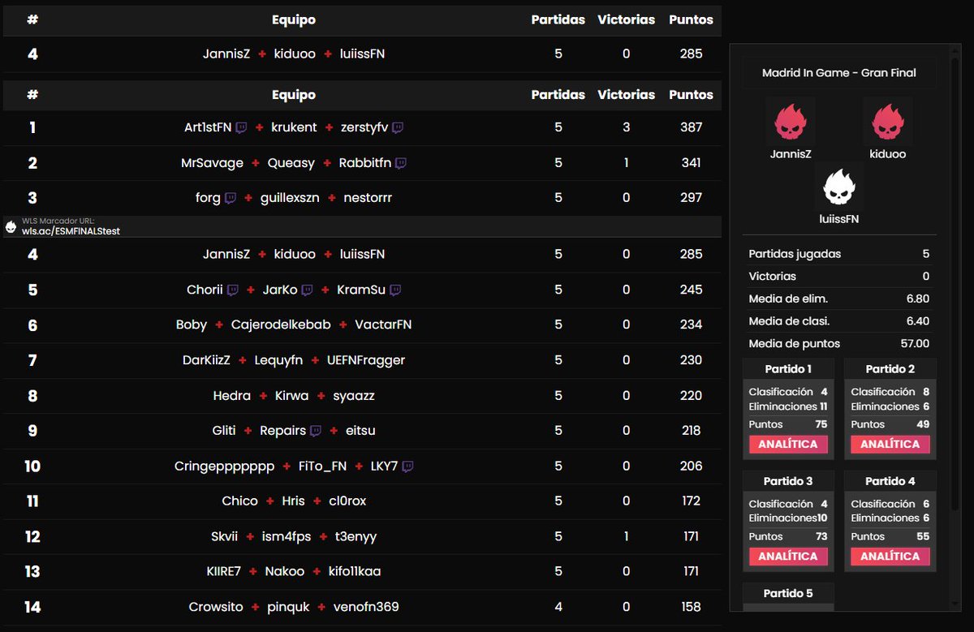
Task: Open ANALÍTICA for Partido 2
Action: pyautogui.click(x=890, y=445)
